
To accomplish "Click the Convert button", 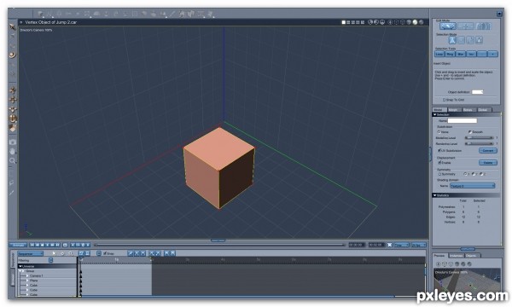I will (488, 150).
